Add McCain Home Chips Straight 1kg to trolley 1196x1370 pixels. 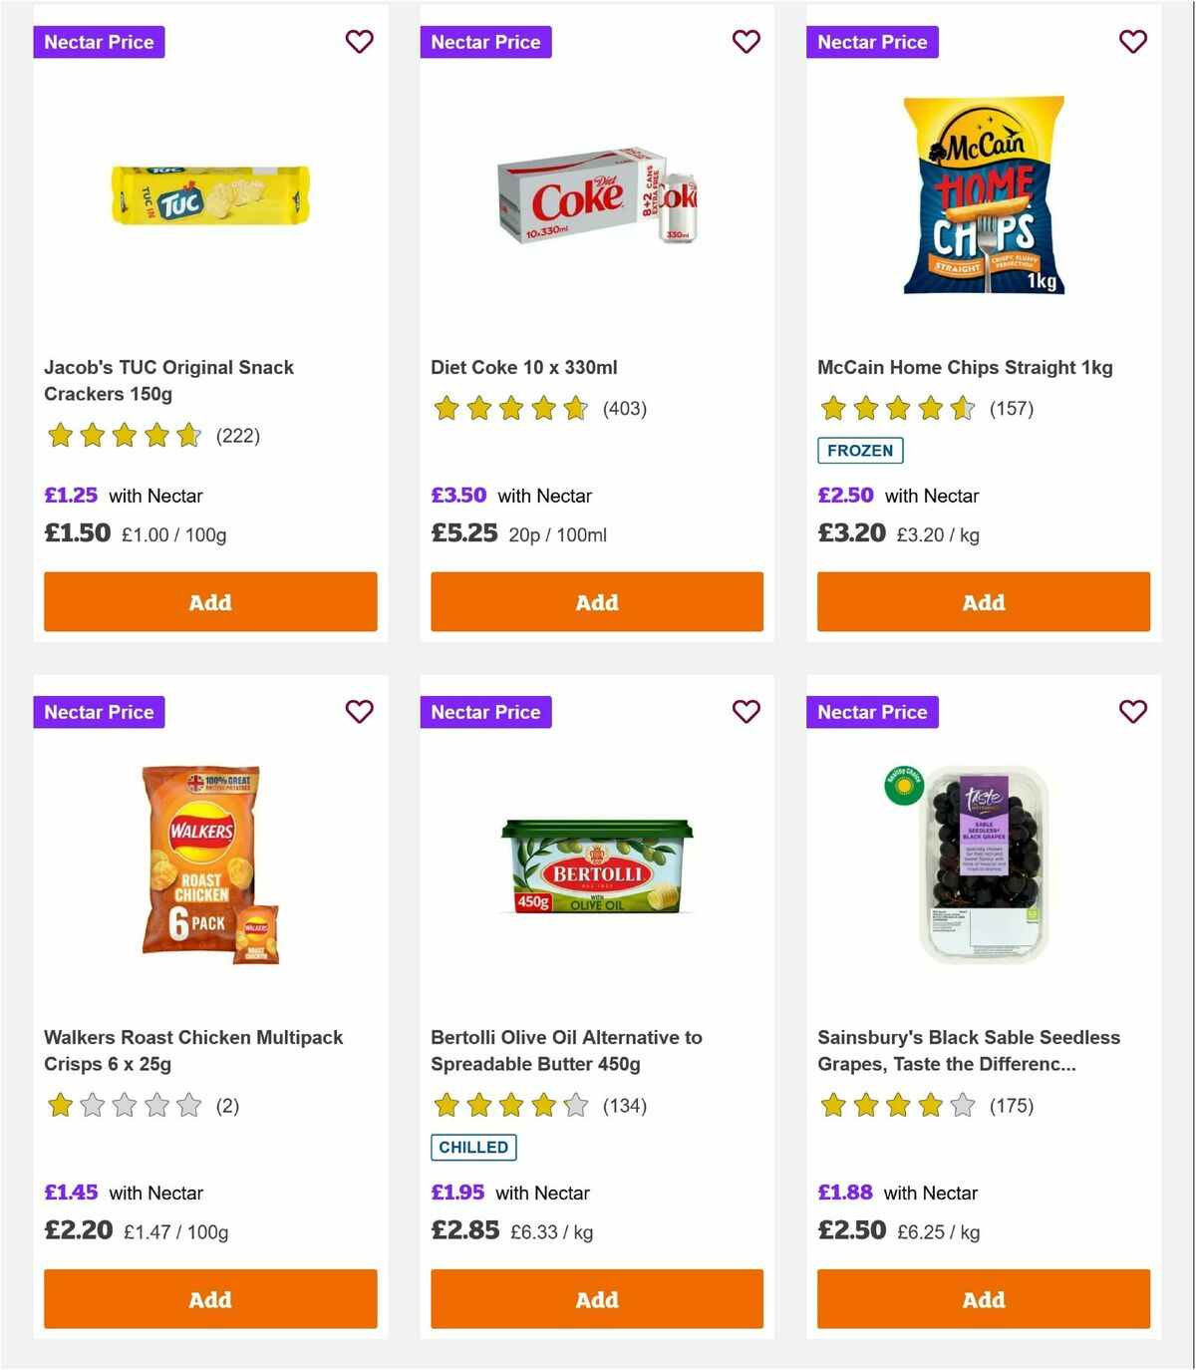pyautogui.click(x=983, y=602)
